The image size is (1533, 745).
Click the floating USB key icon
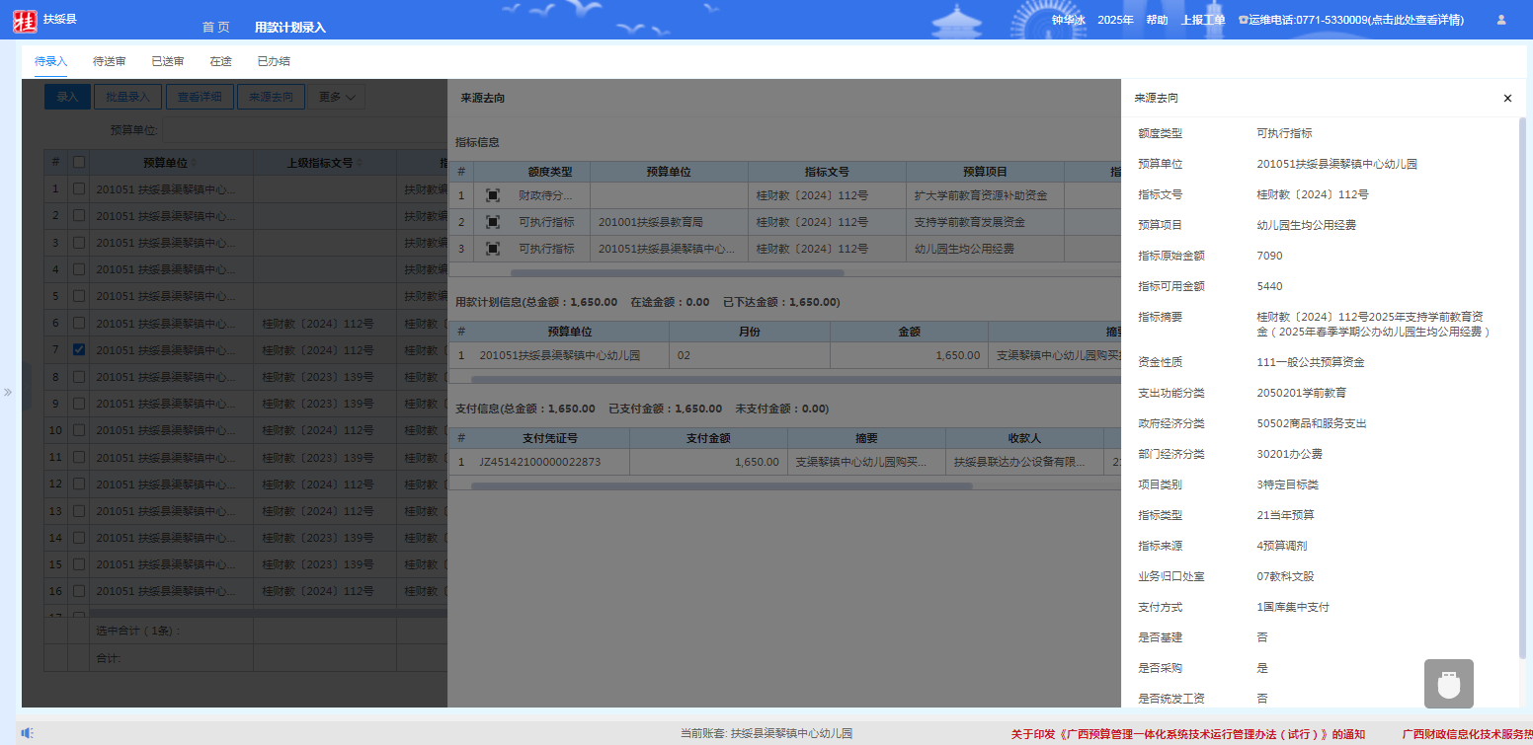click(x=1448, y=684)
